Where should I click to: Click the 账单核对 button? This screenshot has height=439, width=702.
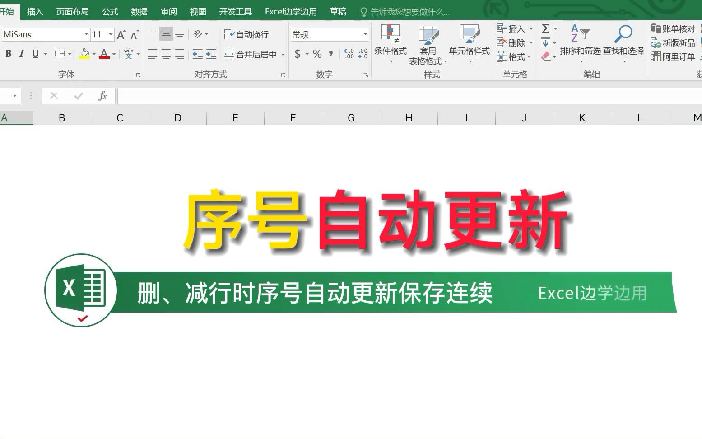[672, 28]
